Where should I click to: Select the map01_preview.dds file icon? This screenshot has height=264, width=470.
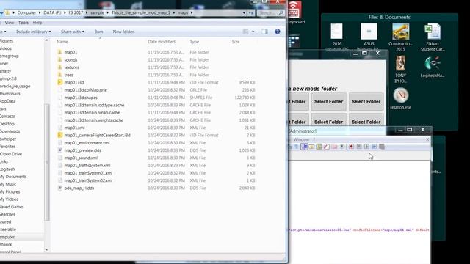pos(60,150)
